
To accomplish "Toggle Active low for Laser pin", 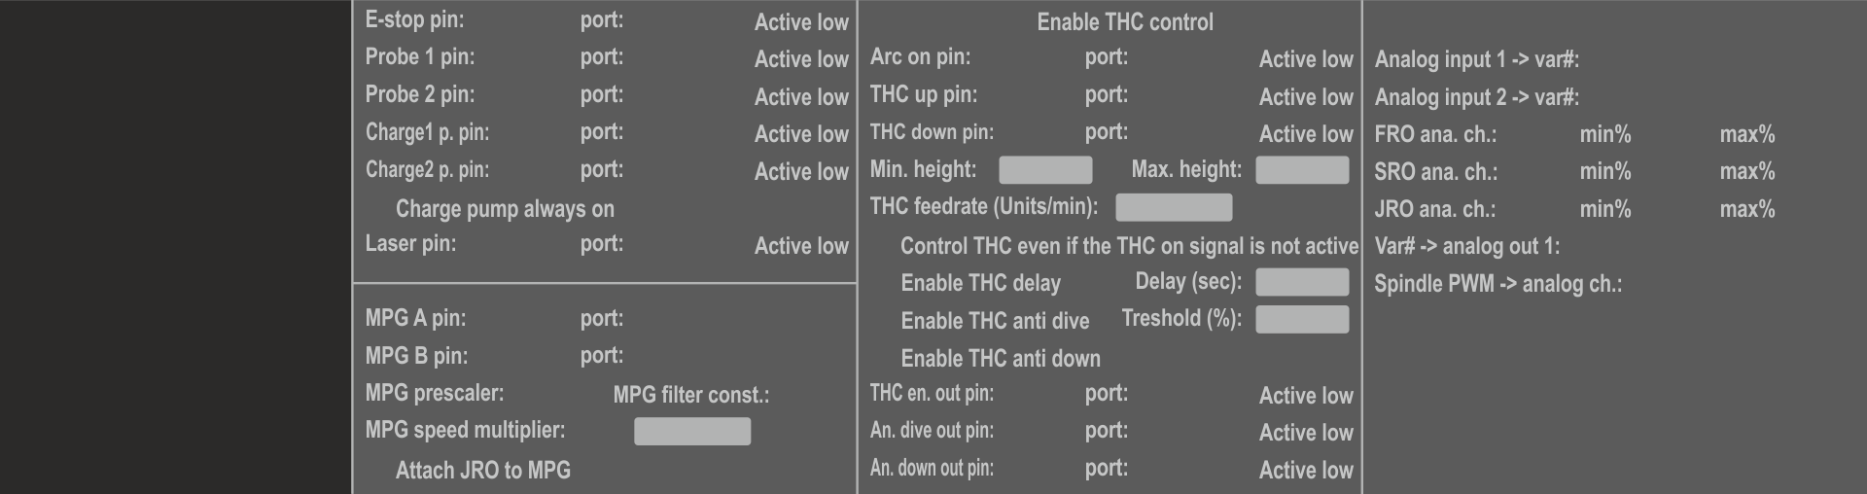I will [x=801, y=246].
